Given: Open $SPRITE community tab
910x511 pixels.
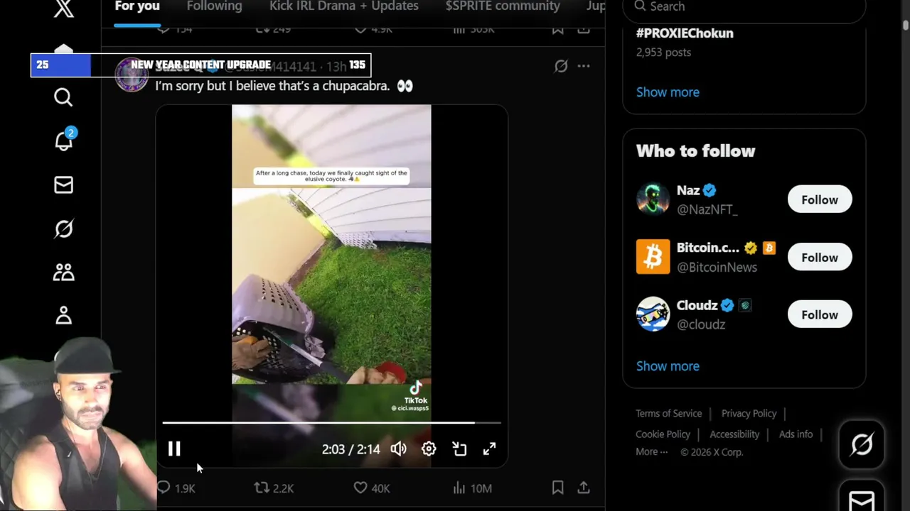Looking at the screenshot, I should click(x=503, y=7).
